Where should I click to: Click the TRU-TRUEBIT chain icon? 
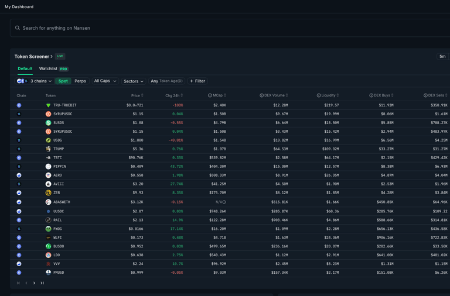pos(19,105)
